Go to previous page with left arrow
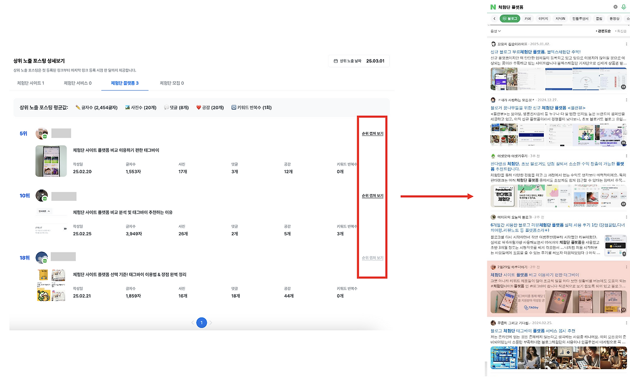Viewport: 630px width, 380px height. pyautogui.click(x=192, y=323)
